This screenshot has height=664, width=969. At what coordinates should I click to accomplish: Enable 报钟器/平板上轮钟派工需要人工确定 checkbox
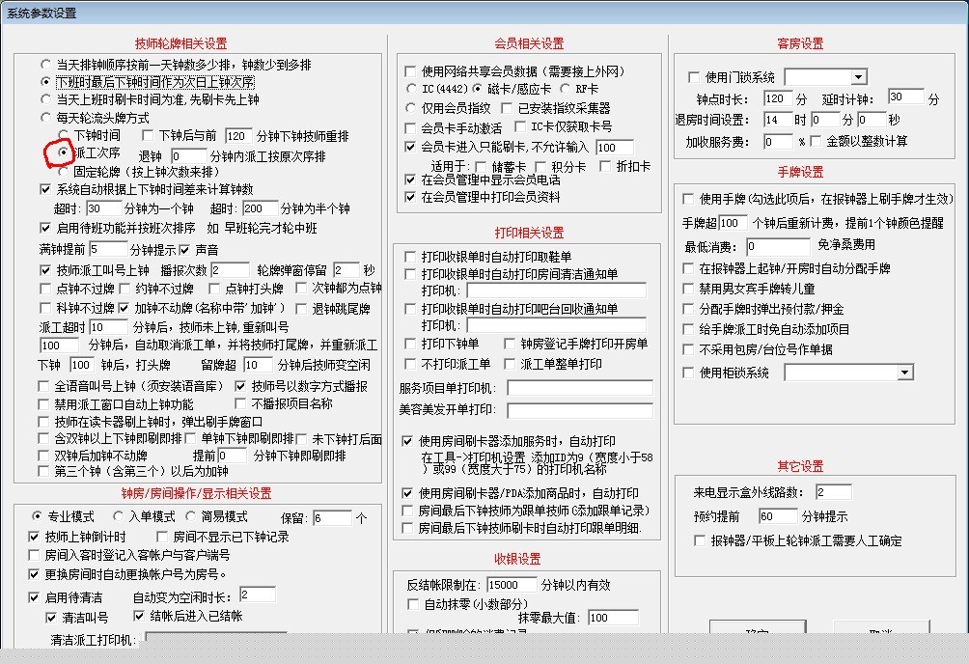point(700,541)
